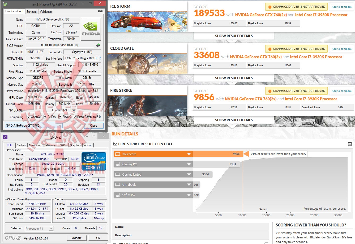This screenshot has height=244, width=355.
Task: Click the Intel Core i7 logo in CPU-Z
Action: tap(94, 161)
